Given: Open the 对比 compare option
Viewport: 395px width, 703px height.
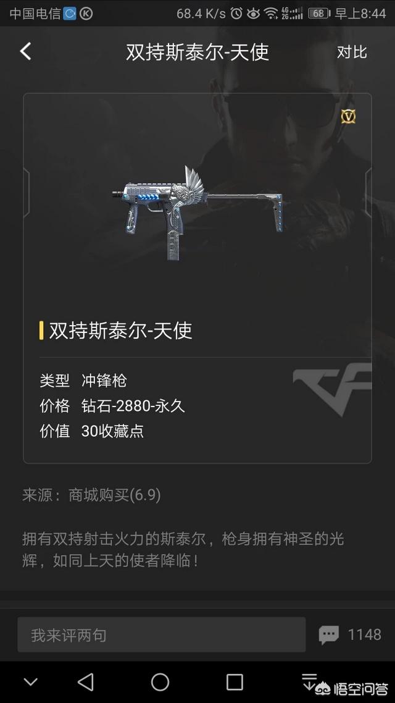Looking at the screenshot, I should click(x=352, y=52).
